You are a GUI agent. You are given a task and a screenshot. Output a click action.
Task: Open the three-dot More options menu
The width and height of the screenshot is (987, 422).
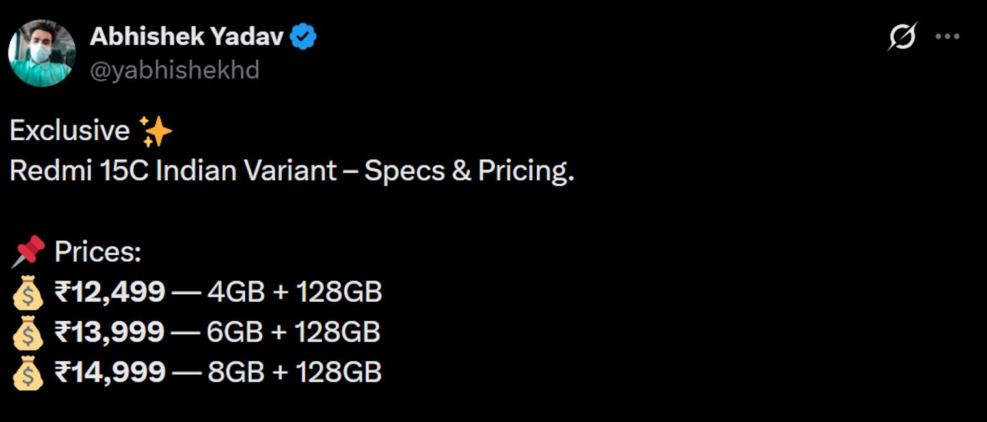[947, 37]
